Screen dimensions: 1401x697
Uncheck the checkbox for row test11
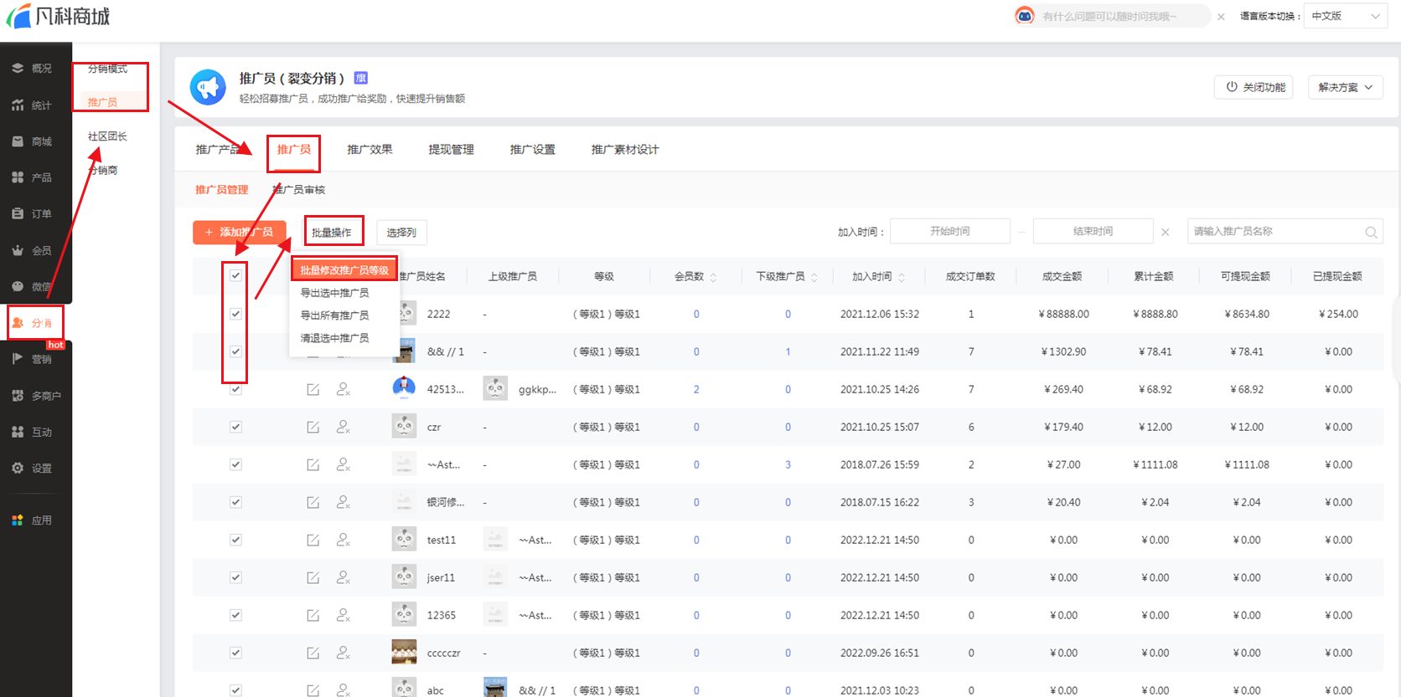235,540
